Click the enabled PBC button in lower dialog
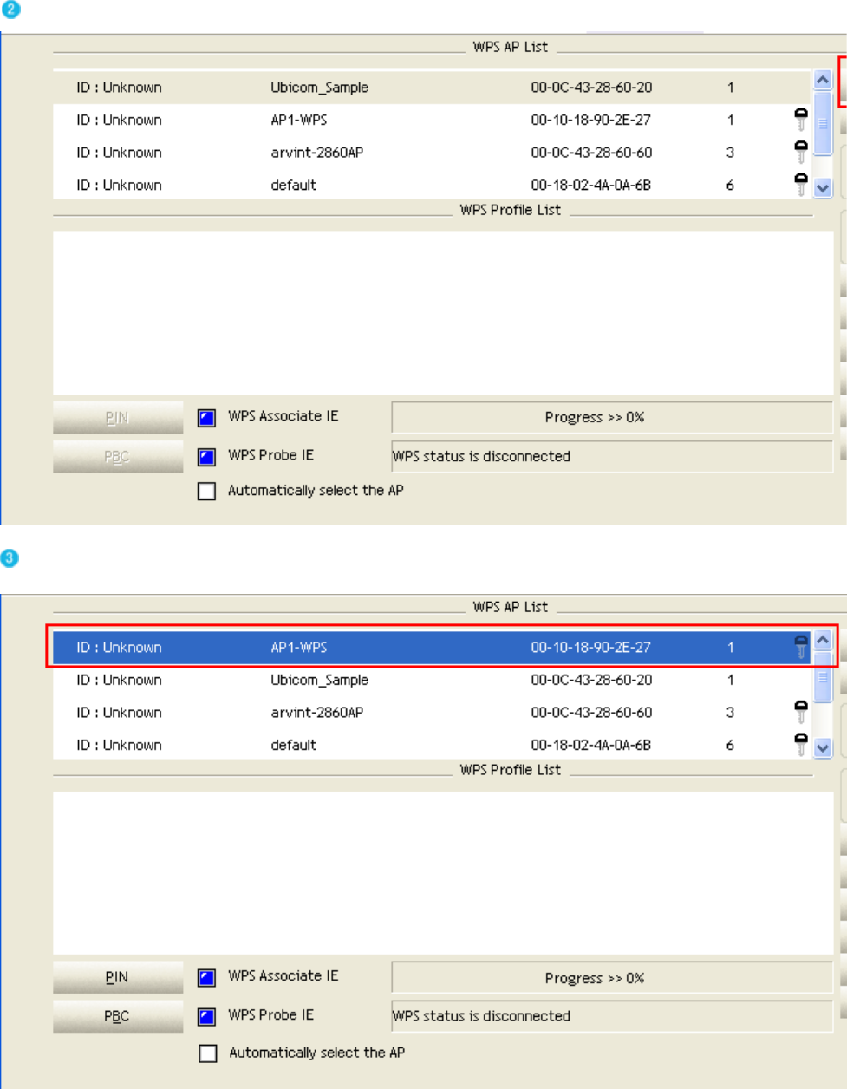This screenshot has height=1089, width=847. pyautogui.click(x=118, y=1016)
